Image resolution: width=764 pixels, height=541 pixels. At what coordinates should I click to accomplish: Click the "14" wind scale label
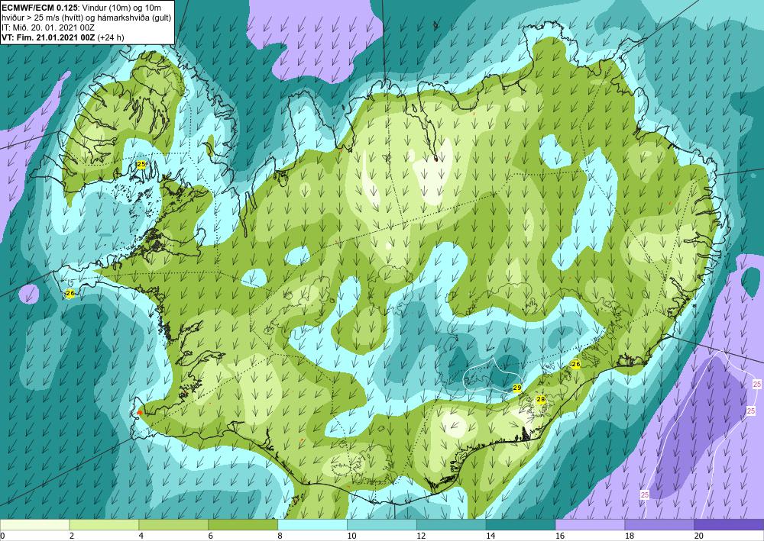[x=490, y=536]
